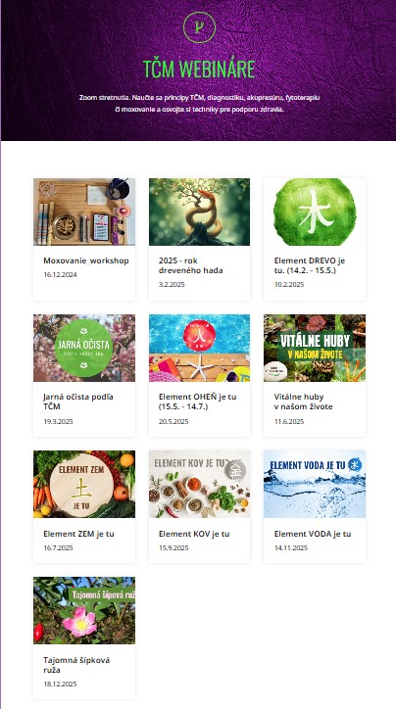Open the Tajomná šípková ruža rose thumbnail
The image size is (396, 709).
click(x=84, y=610)
